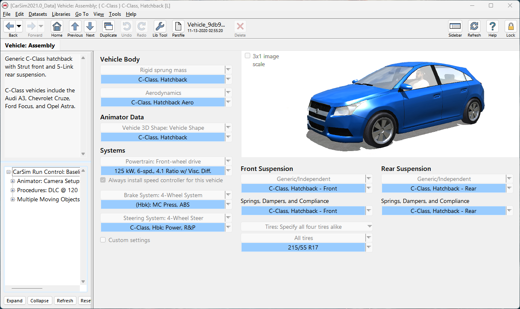
Task: Open the Libraries menu
Action: click(61, 14)
